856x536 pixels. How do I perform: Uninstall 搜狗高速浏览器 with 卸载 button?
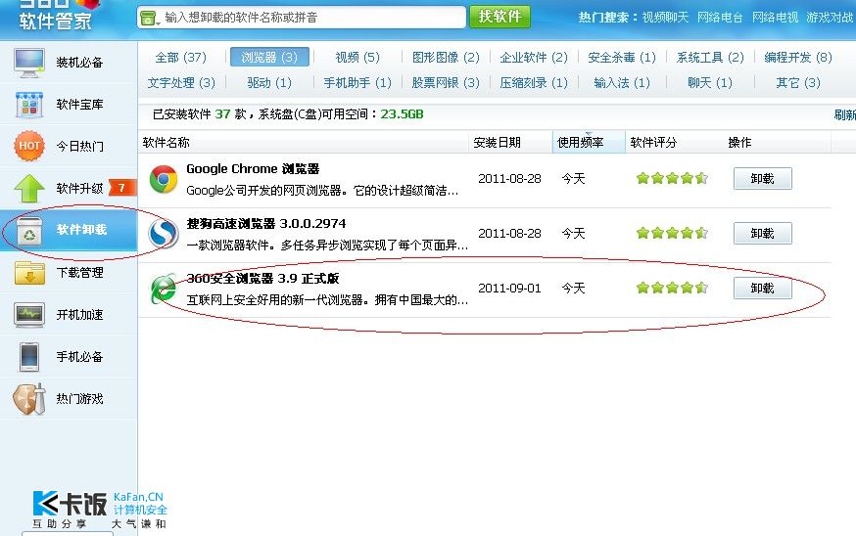(x=763, y=234)
